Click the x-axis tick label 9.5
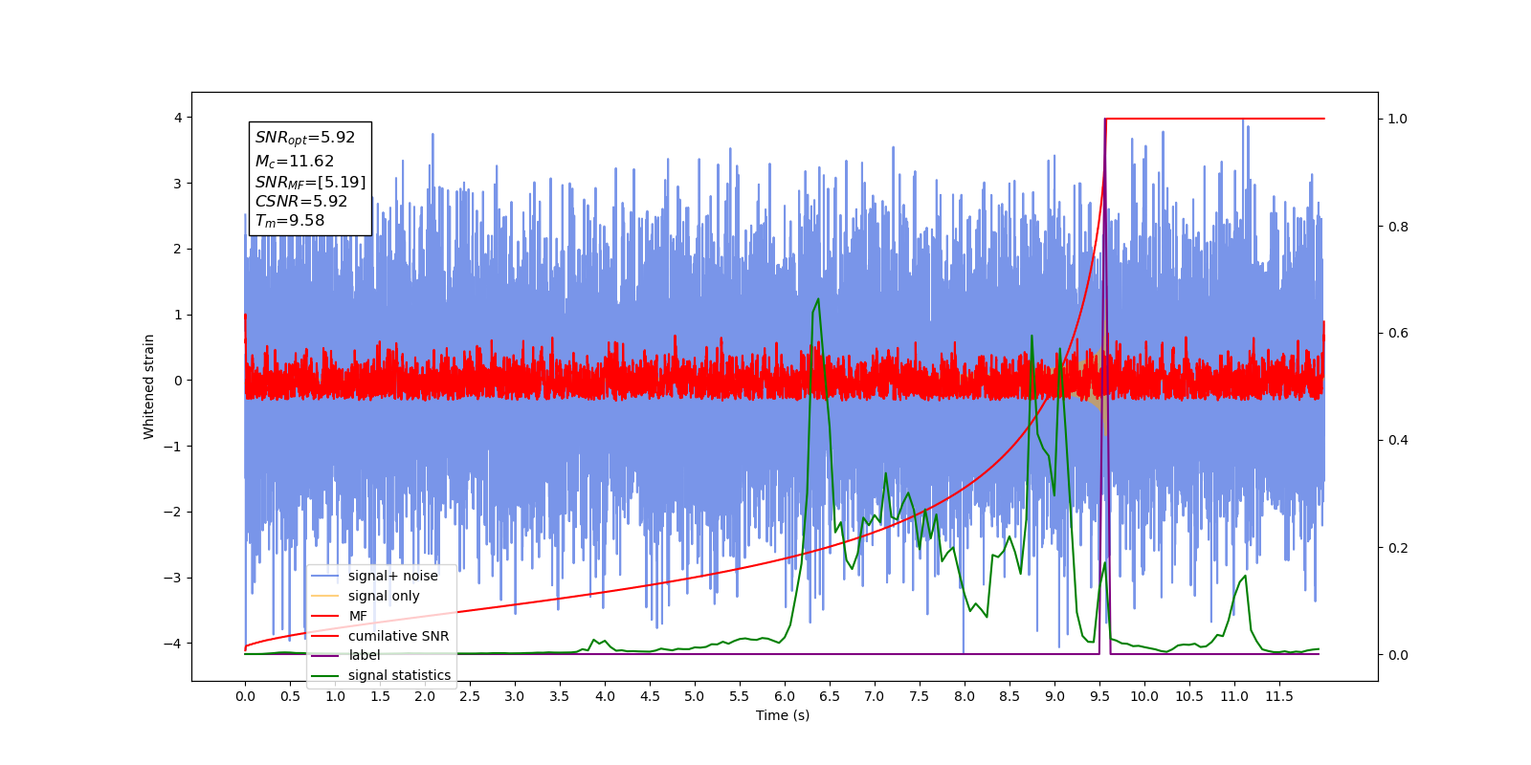Viewport: 1531px width, 765px height. click(x=1099, y=696)
